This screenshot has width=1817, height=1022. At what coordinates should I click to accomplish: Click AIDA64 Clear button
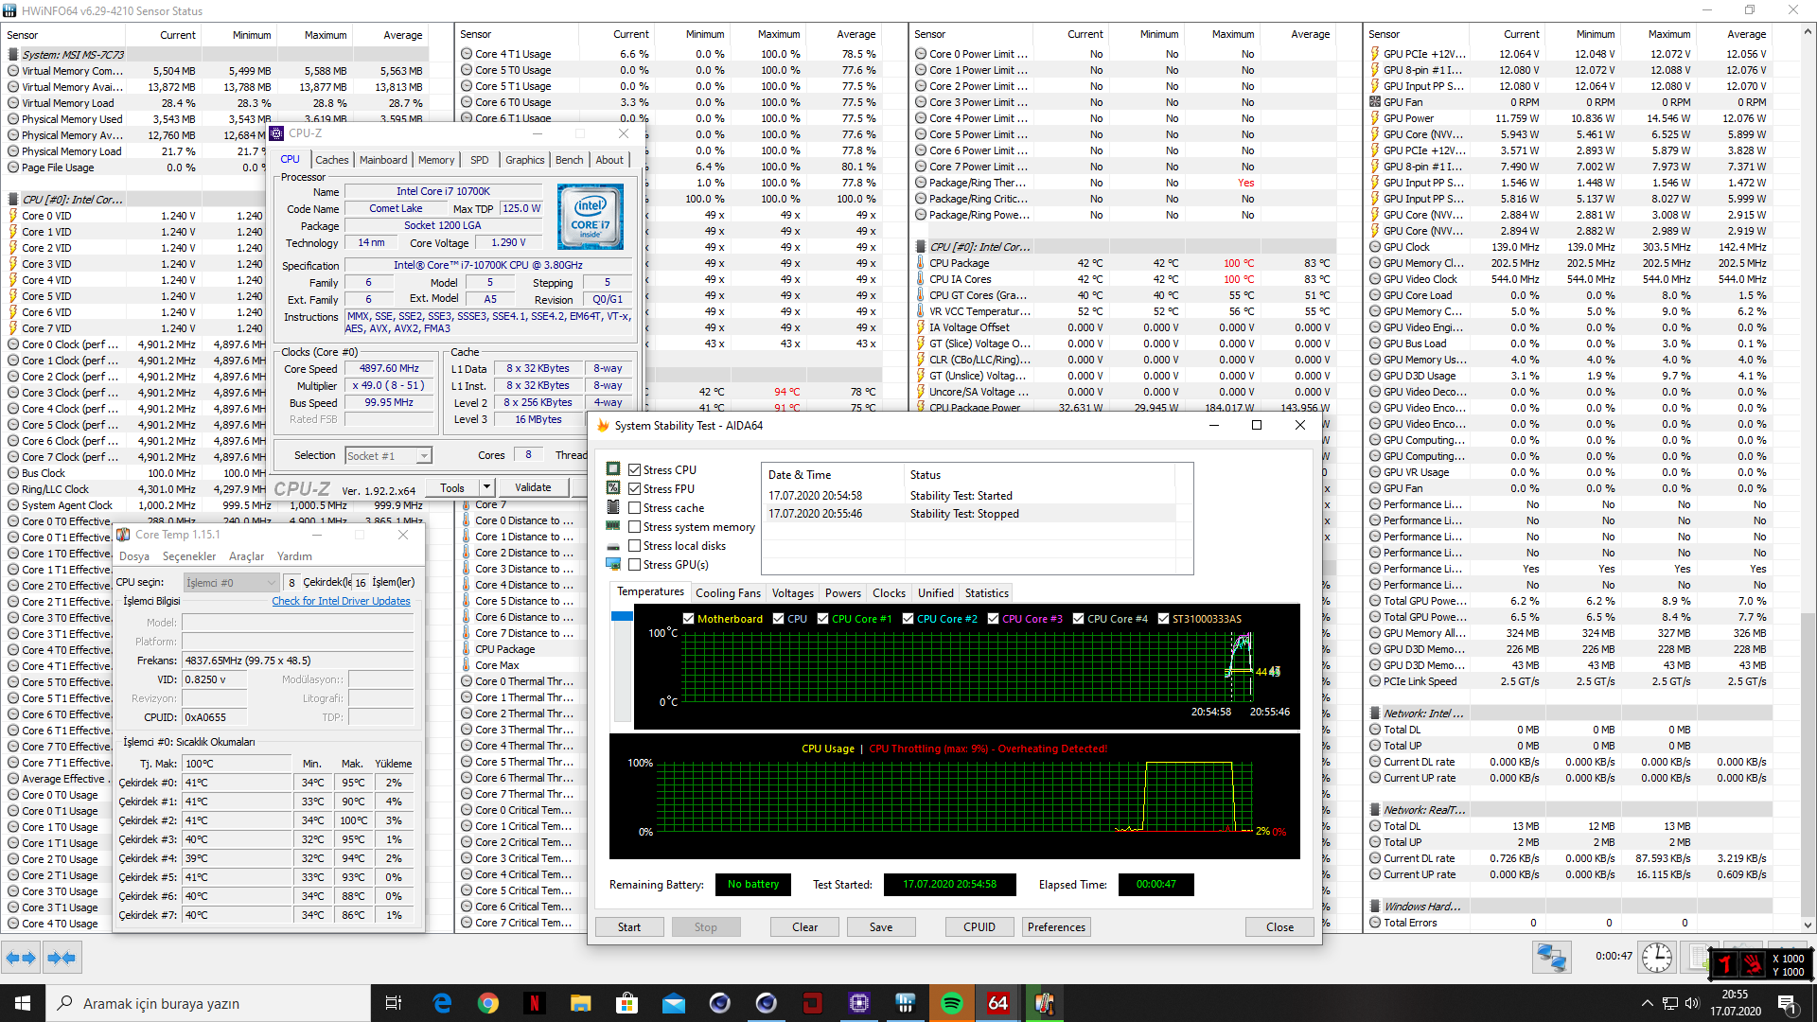pyautogui.click(x=805, y=927)
